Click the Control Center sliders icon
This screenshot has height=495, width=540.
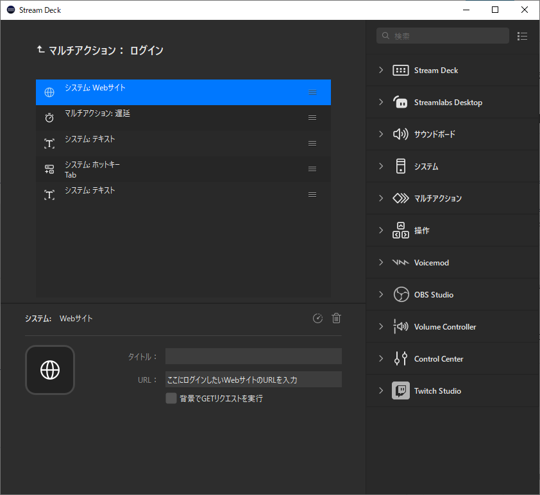(x=401, y=358)
